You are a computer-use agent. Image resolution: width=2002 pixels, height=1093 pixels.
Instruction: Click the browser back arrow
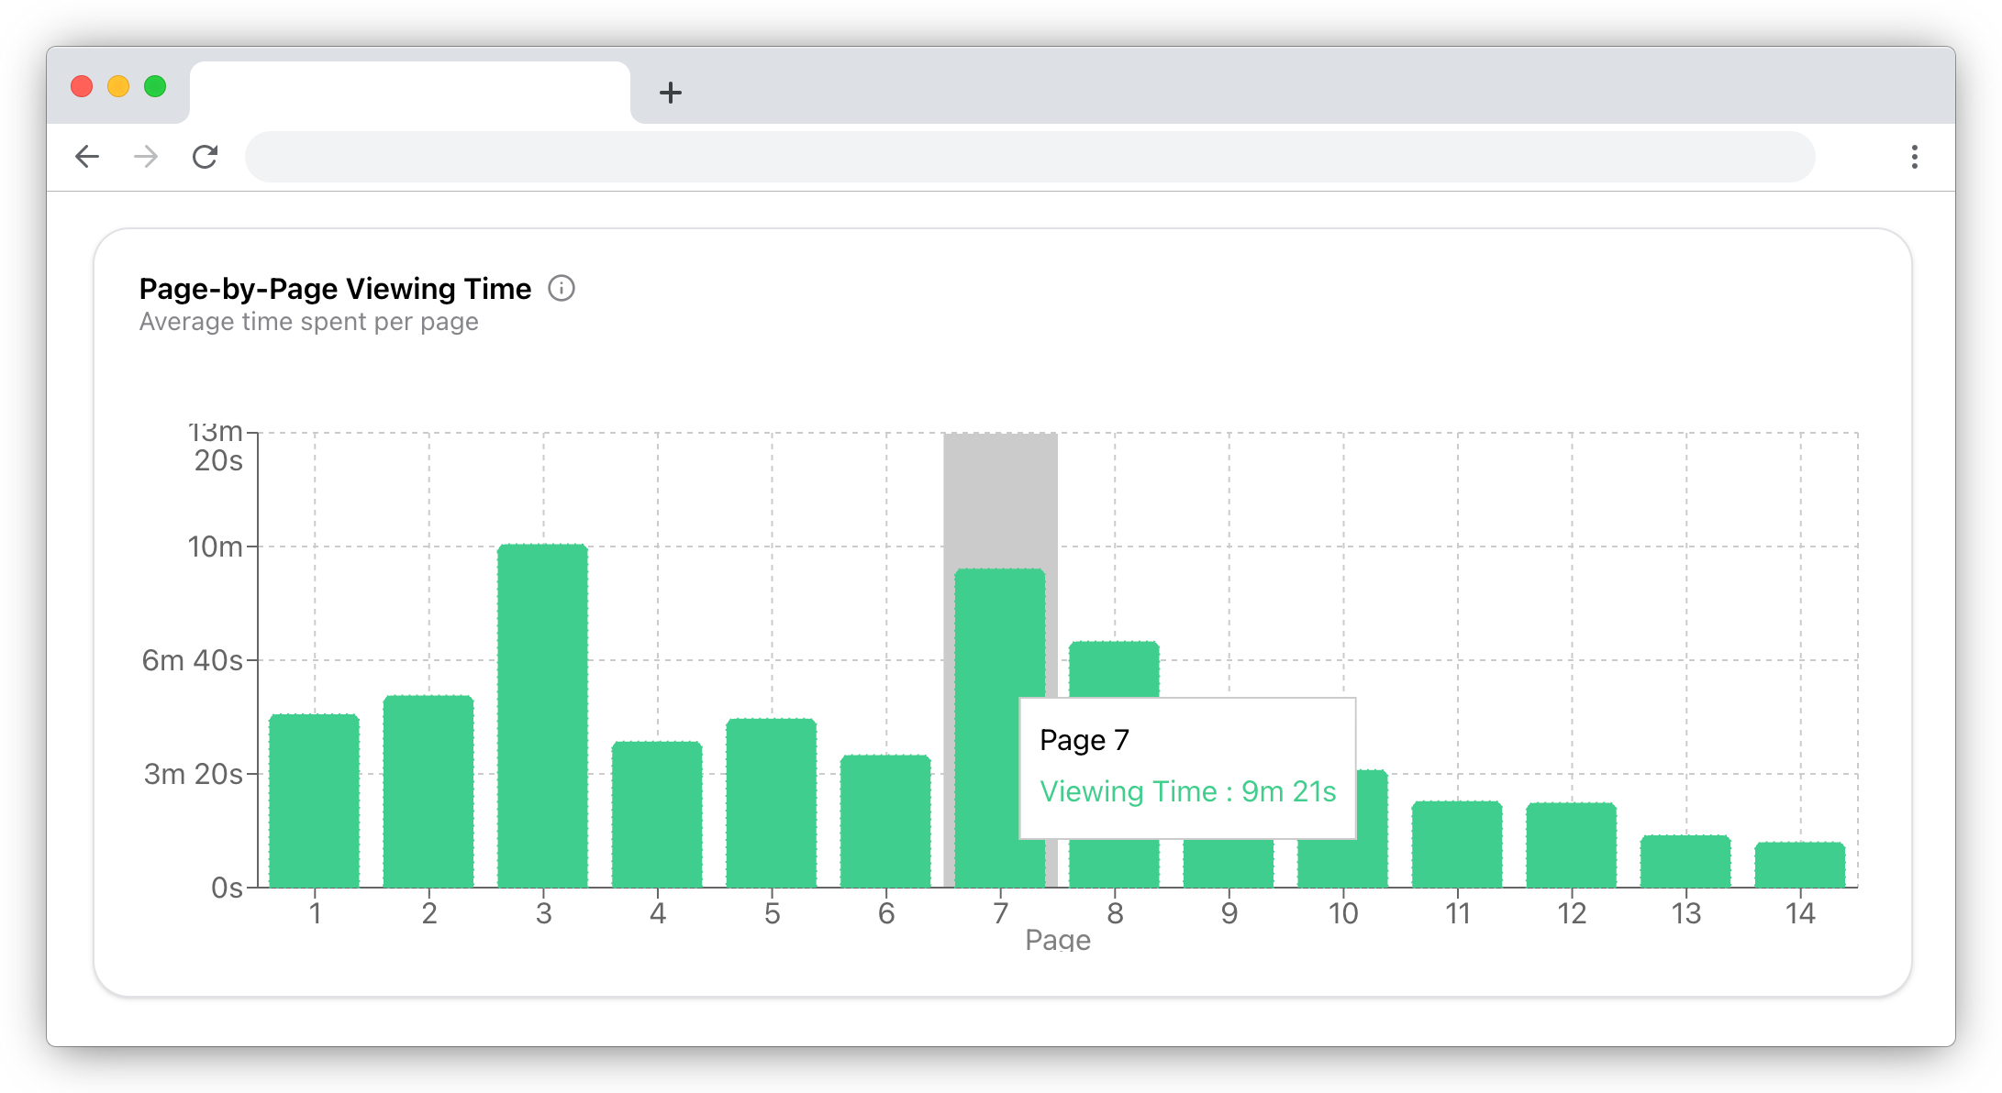[87, 157]
